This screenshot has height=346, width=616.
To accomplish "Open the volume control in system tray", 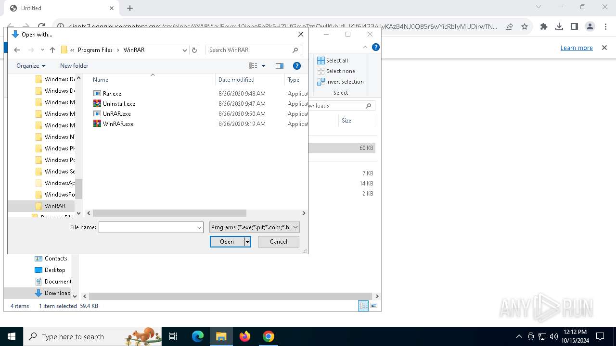I will (554, 336).
